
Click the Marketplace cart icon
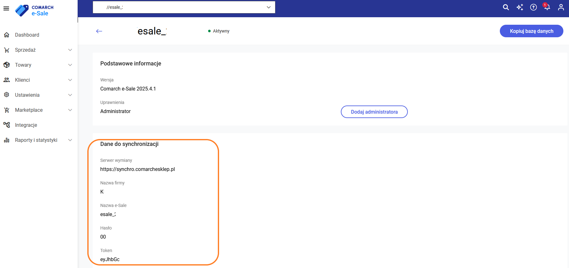(x=7, y=110)
